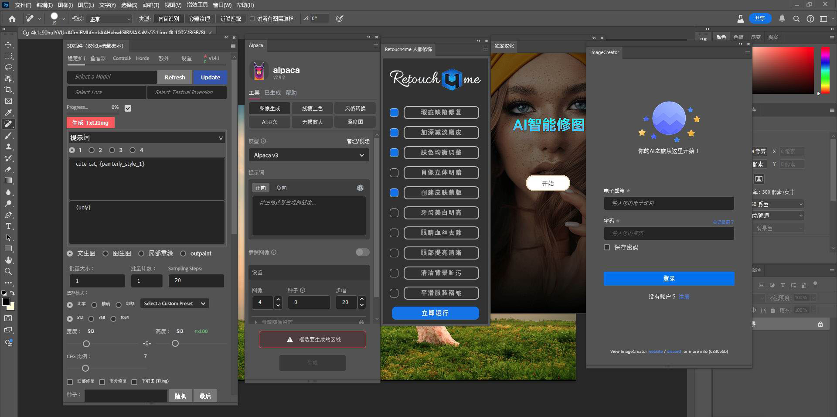Open Alpaca panel hamburger menu
Image resolution: width=837 pixels, height=417 pixels.
[x=376, y=45]
